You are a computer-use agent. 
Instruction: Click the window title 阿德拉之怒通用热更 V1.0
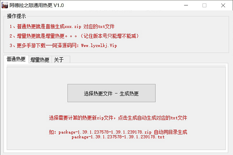tap(37, 5)
